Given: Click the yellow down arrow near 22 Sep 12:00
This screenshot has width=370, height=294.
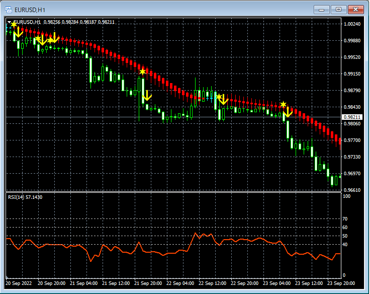Looking at the screenshot, I should pyautogui.click(x=223, y=100).
